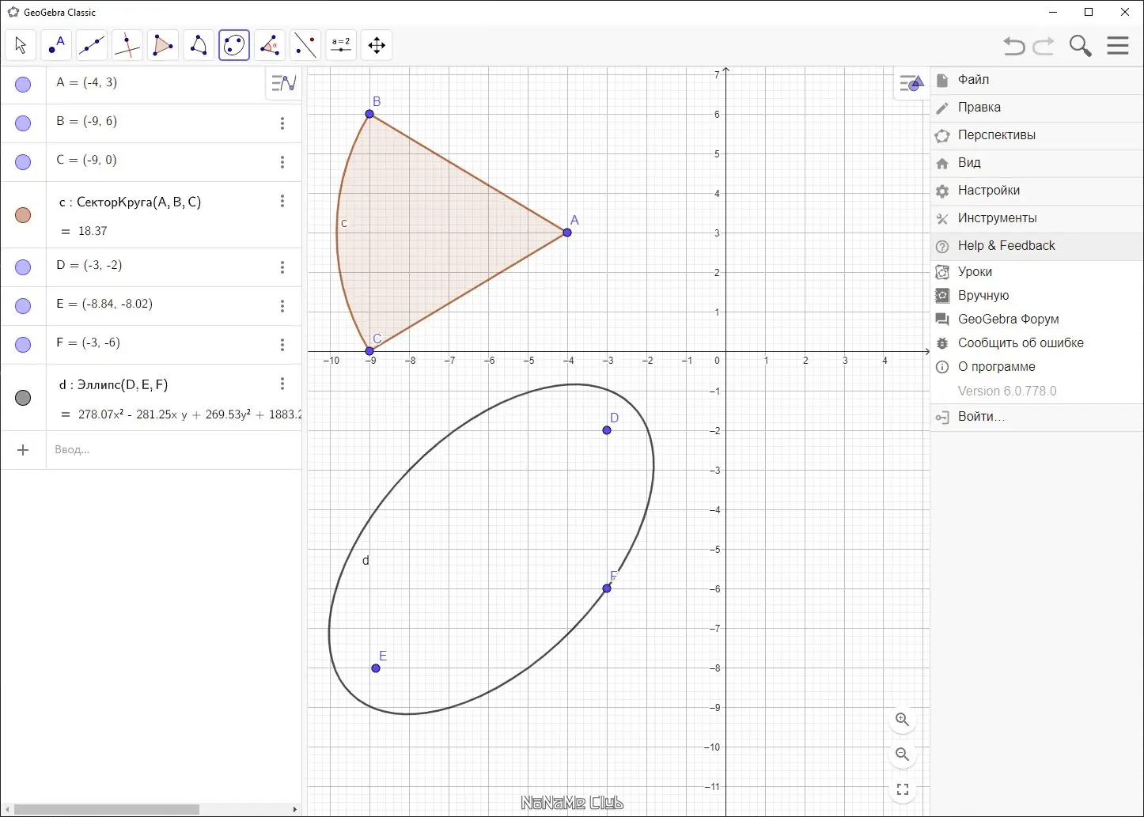Click Войти... to sign in
Viewport: 1144px width, 817px height.
tap(1037, 417)
